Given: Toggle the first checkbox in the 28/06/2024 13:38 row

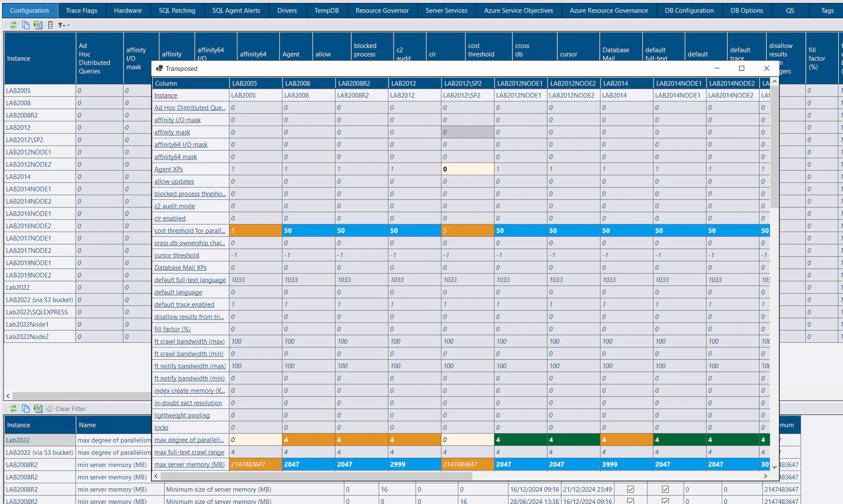Looking at the screenshot, I should point(631,501).
